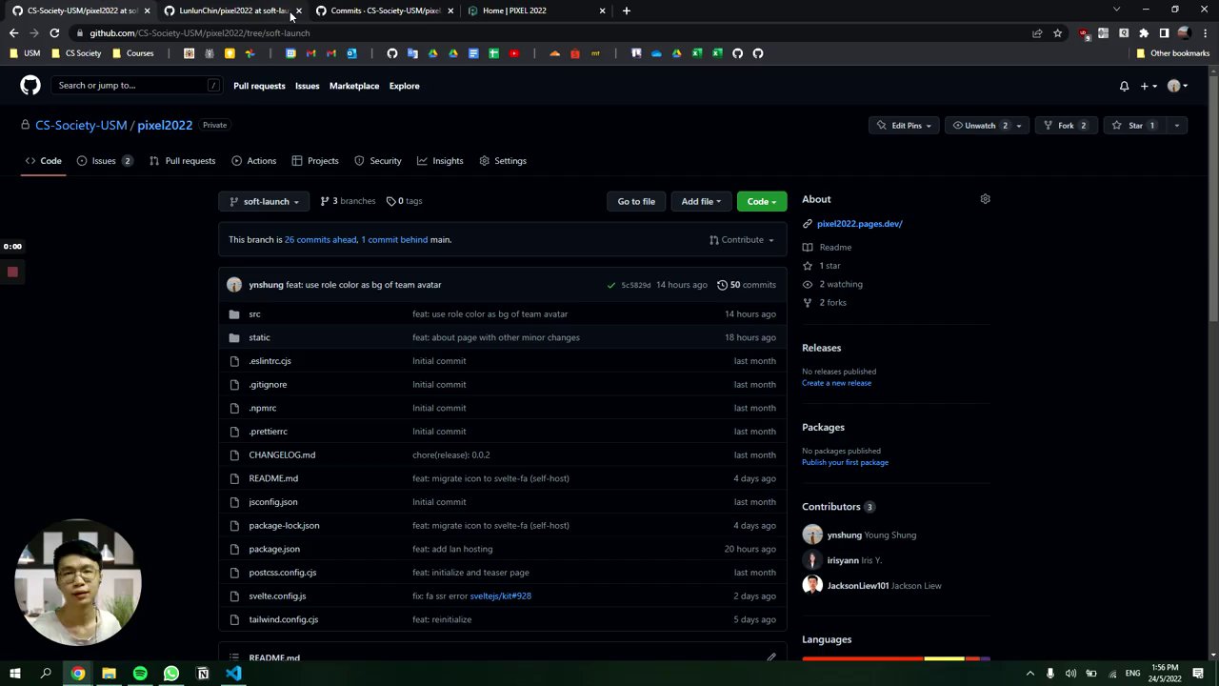The width and height of the screenshot is (1219, 686).
Task: Open the create new plus dropdown
Action: pos(1148,86)
